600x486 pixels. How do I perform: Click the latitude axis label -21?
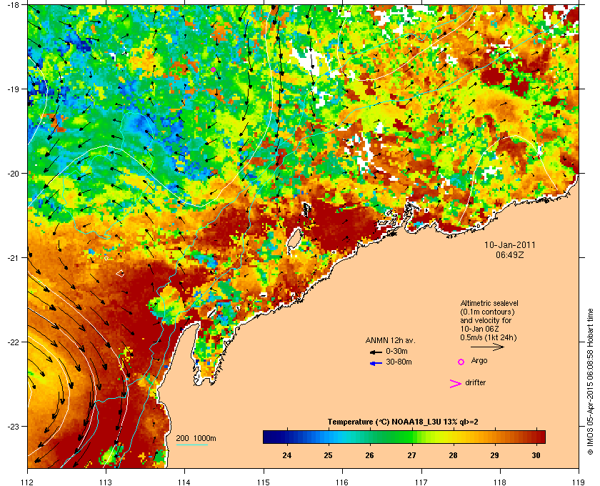click(13, 258)
